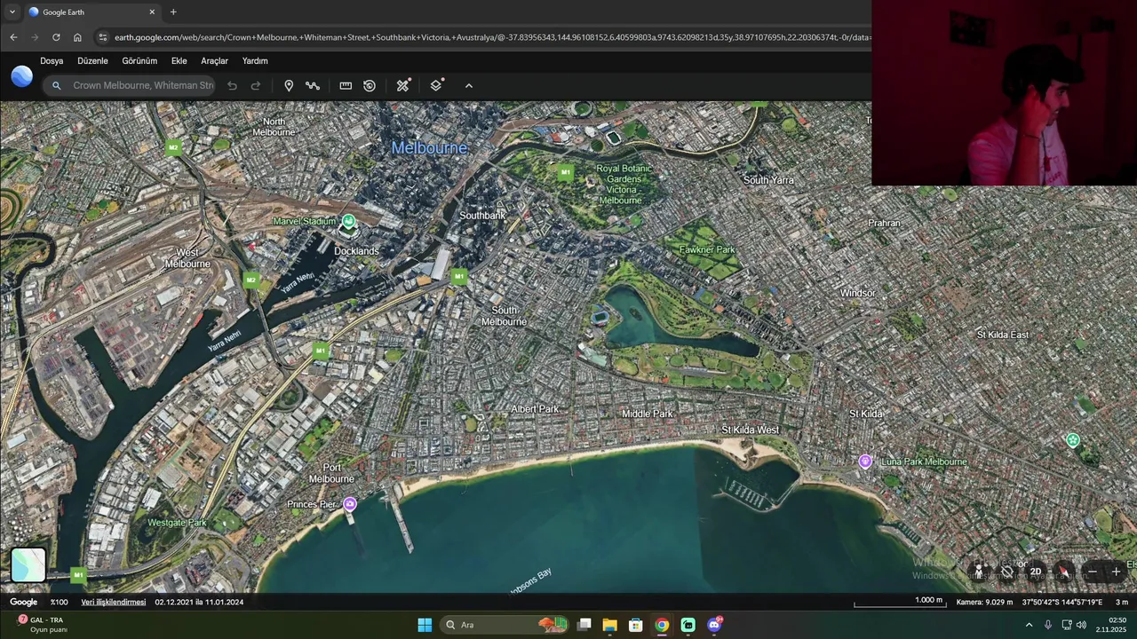Screen dimensions: 1137x639
Task: Click the Windows taskbar Ara search box
Action: pos(505,625)
